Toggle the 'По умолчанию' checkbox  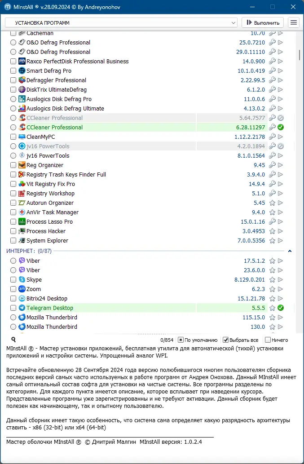[x=181, y=340]
